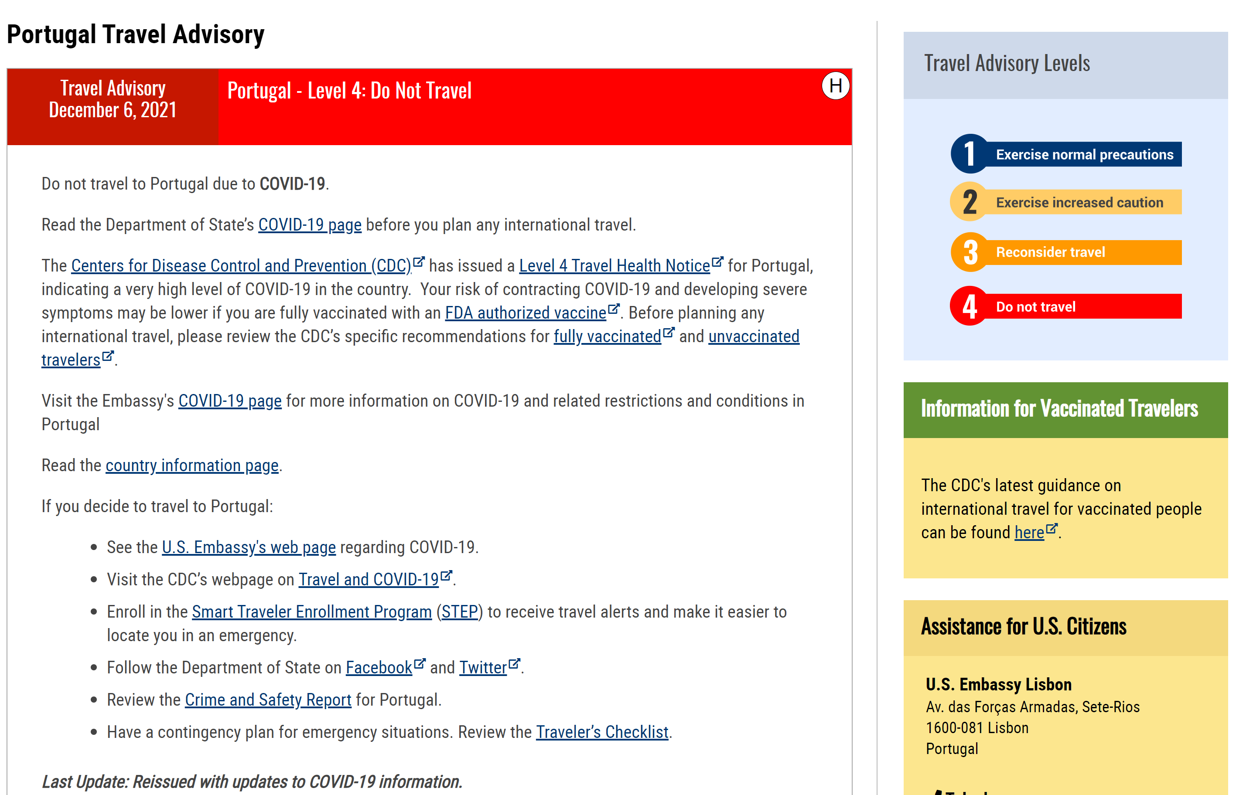This screenshot has width=1236, height=795.
Task: Click external link icon next to Facebook
Action: pos(420,663)
